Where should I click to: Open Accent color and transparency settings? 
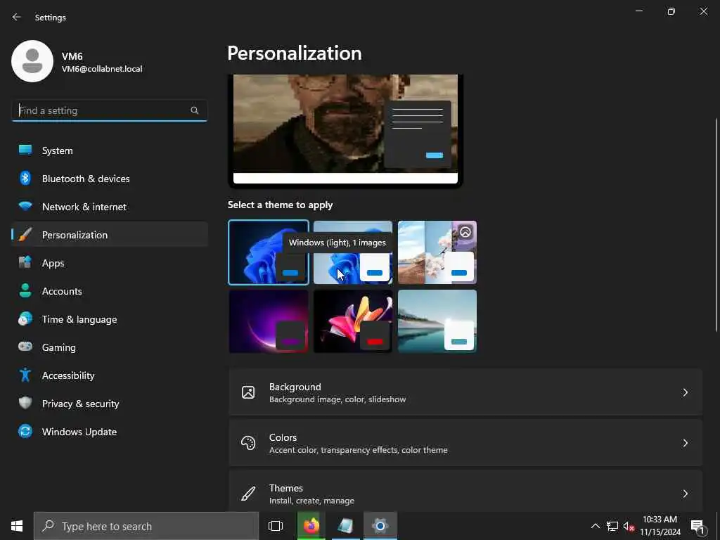(x=465, y=443)
